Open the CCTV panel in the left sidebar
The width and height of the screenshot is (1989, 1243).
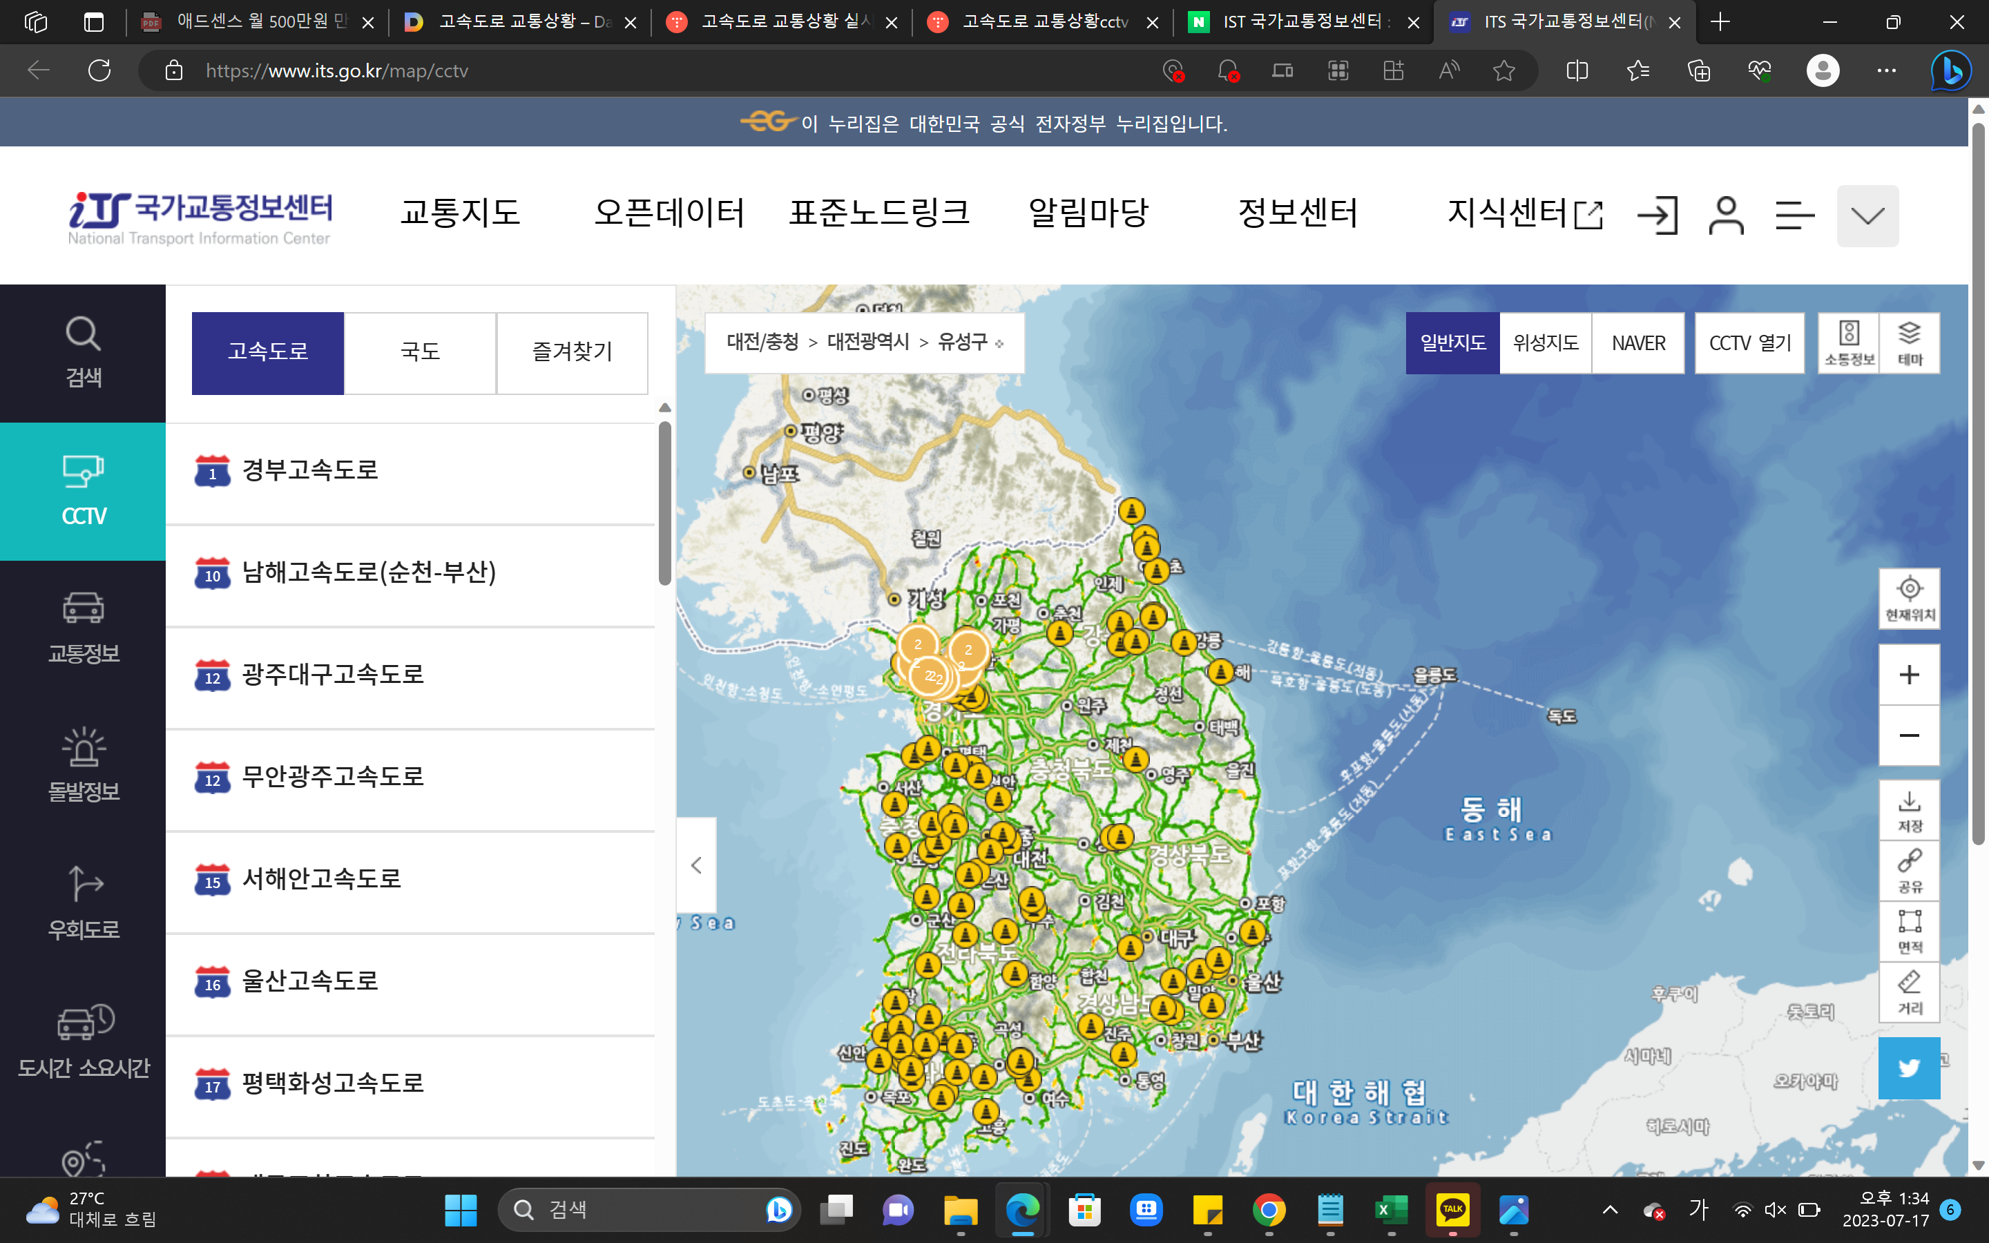[82, 491]
